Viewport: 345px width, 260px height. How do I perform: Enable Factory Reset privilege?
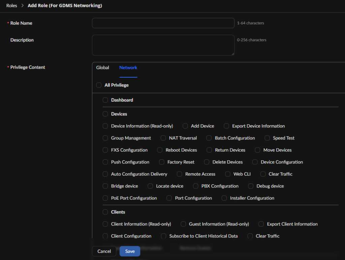162,162
